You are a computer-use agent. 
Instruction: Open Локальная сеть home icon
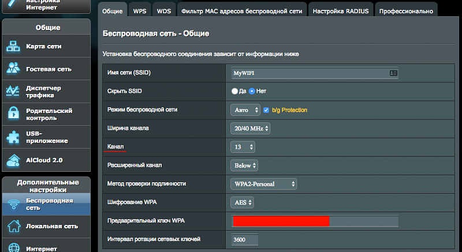[14, 226]
